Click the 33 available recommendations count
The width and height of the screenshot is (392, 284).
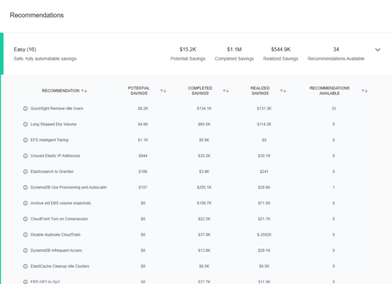[333, 108]
